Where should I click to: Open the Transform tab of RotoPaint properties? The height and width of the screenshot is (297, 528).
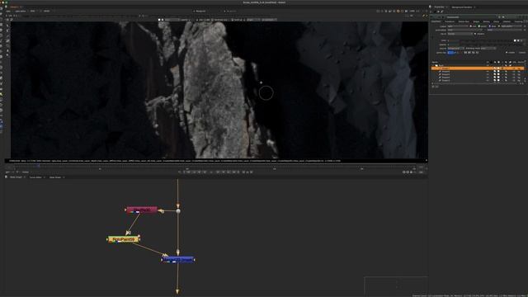(x=449, y=21)
